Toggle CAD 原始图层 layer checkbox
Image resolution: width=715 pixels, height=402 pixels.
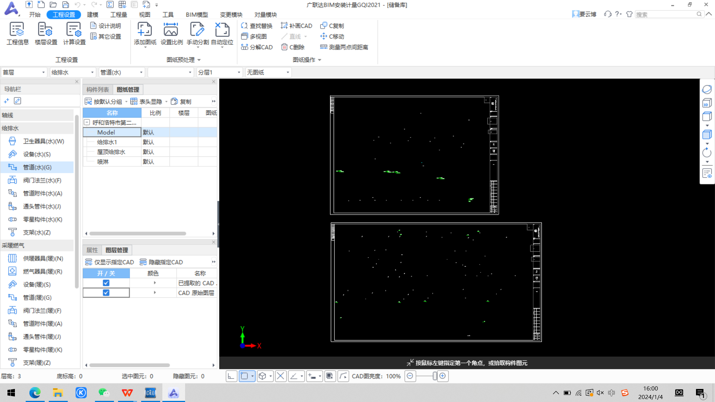(106, 293)
